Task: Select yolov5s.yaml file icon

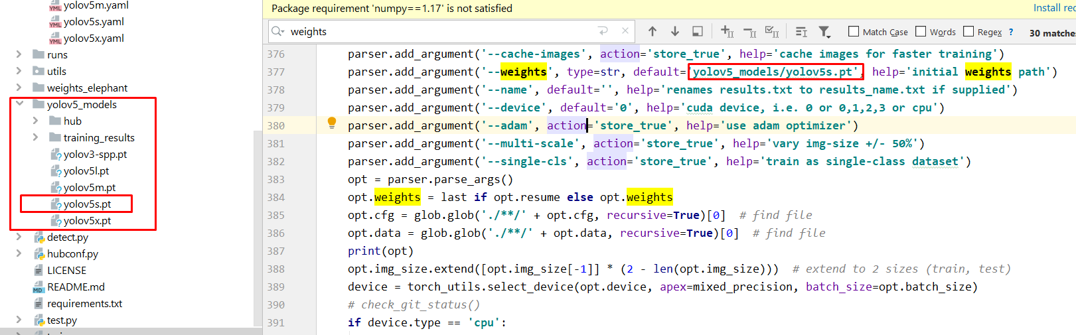Action: click(x=55, y=22)
